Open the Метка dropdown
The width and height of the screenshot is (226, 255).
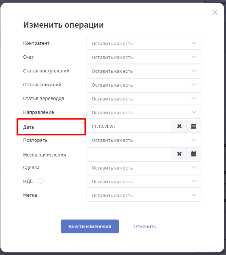click(x=144, y=195)
